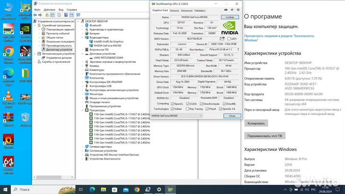The height and width of the screenshot is (194, 345).
Task: Toggle DirectML checkbox
Action: (x=224, y=104)
